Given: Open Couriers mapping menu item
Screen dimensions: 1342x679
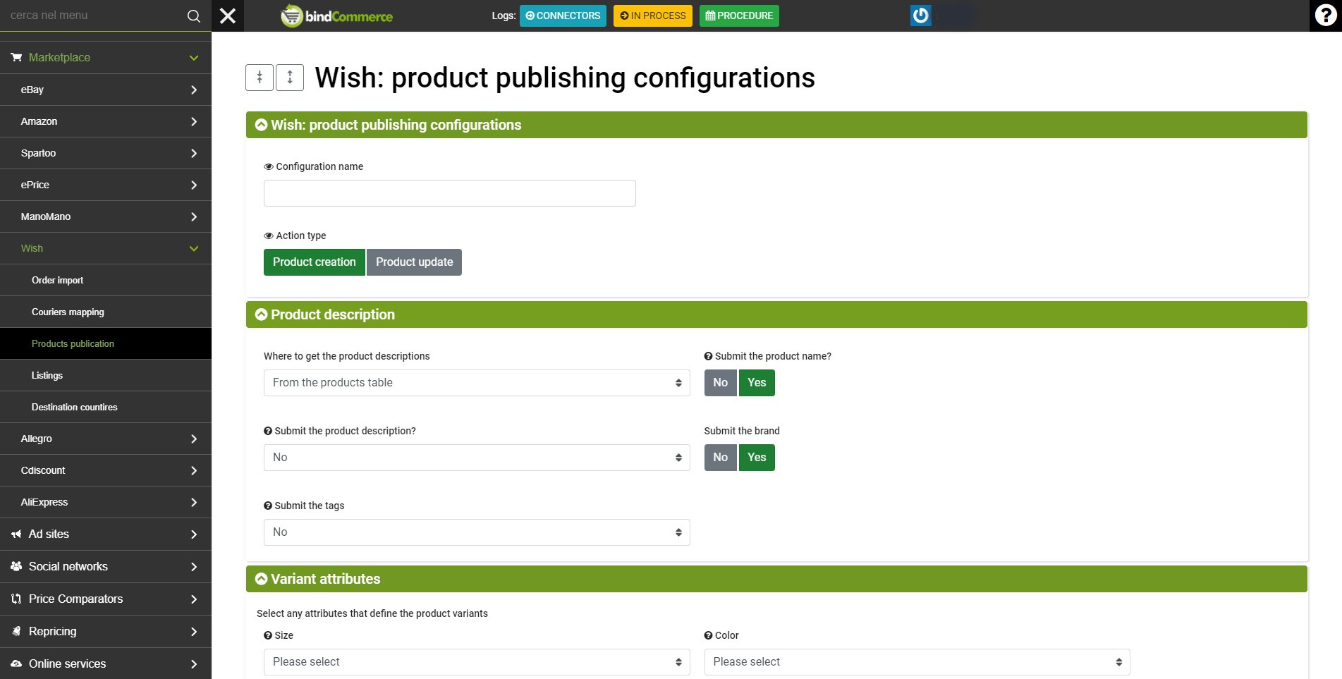Looking at the screenshot, I should (106, 312).
